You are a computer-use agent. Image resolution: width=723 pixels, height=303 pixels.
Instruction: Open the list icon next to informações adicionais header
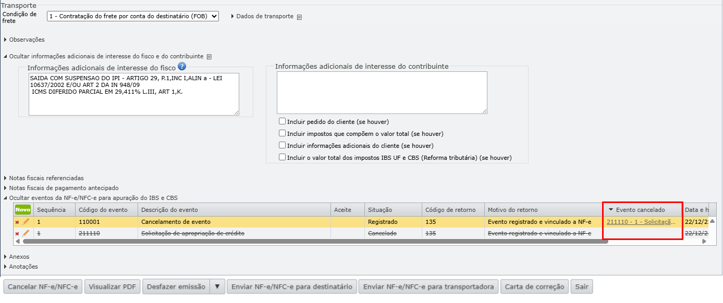pyautogui.click(x=209, y=57)
